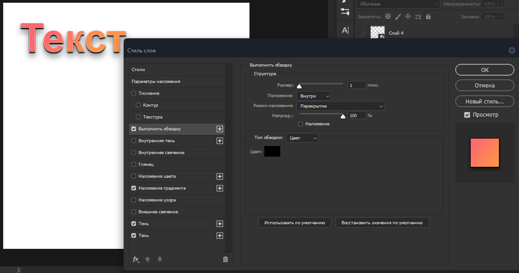The height and width of the screenshot is (273, 519).
Task: Delete effect with trash icon
Action: click(225, 259)
